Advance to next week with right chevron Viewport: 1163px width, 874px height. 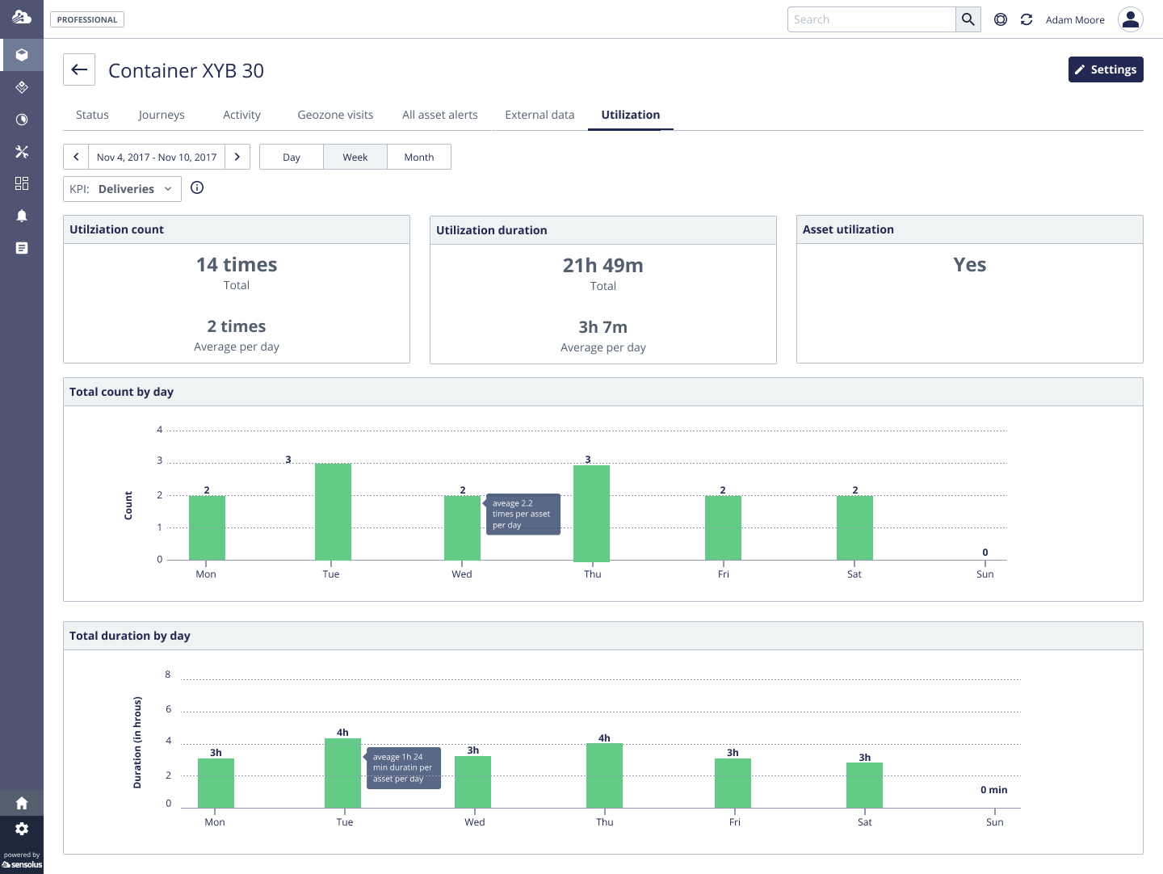point(237,157)
